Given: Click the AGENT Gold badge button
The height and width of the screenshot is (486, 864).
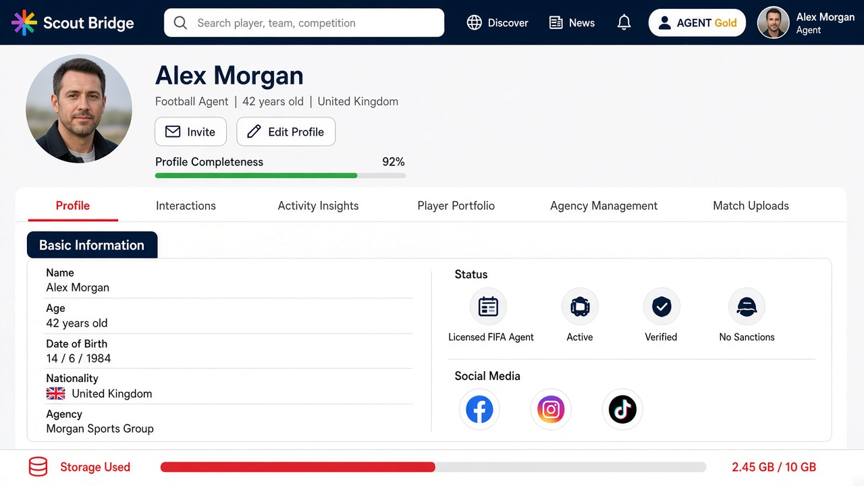Looking at the screenshot, I should pos(697,23).
